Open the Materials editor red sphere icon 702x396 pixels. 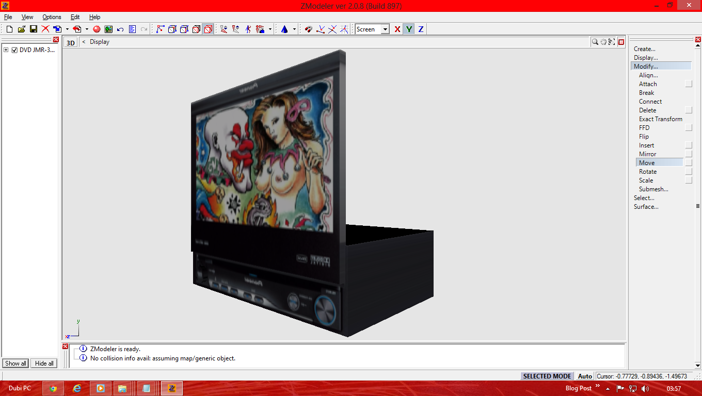97,29
